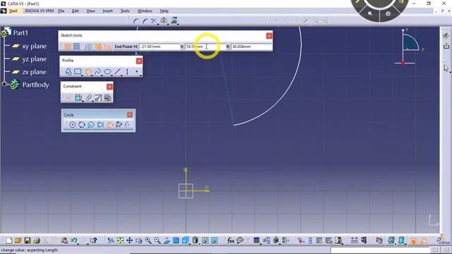Toggle Dimensional Constraints in Sketch tools

pyautogui.click(x=108, y=47)
